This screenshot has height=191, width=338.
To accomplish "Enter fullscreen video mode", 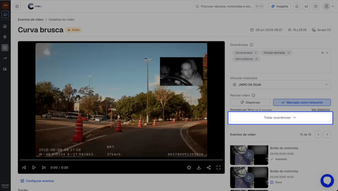I will [219, 167].
